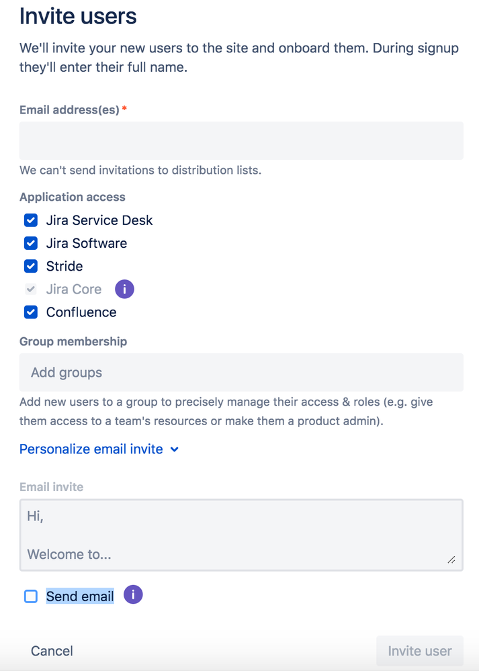479x671 pixels.
Task: Click the Invite users heading
Action: coord(78,16)
